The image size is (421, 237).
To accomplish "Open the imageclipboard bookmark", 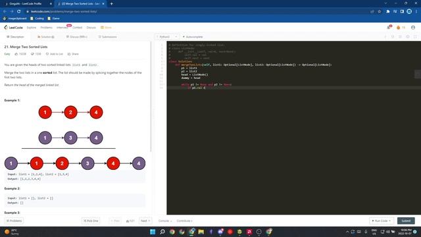I will pyautogui.click(x=14, y=18).
